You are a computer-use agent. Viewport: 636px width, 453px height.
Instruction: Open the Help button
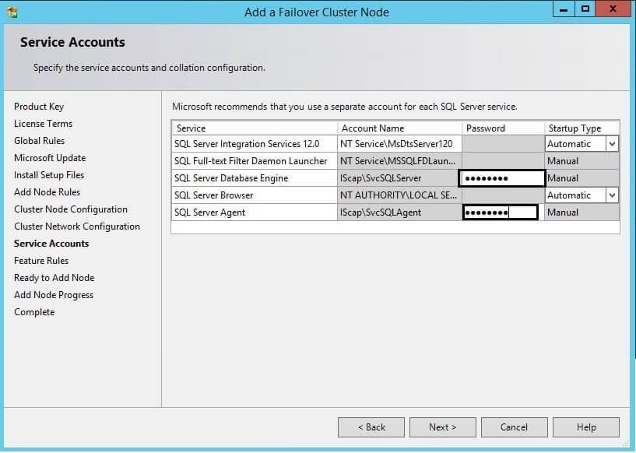tap(586, 427)
